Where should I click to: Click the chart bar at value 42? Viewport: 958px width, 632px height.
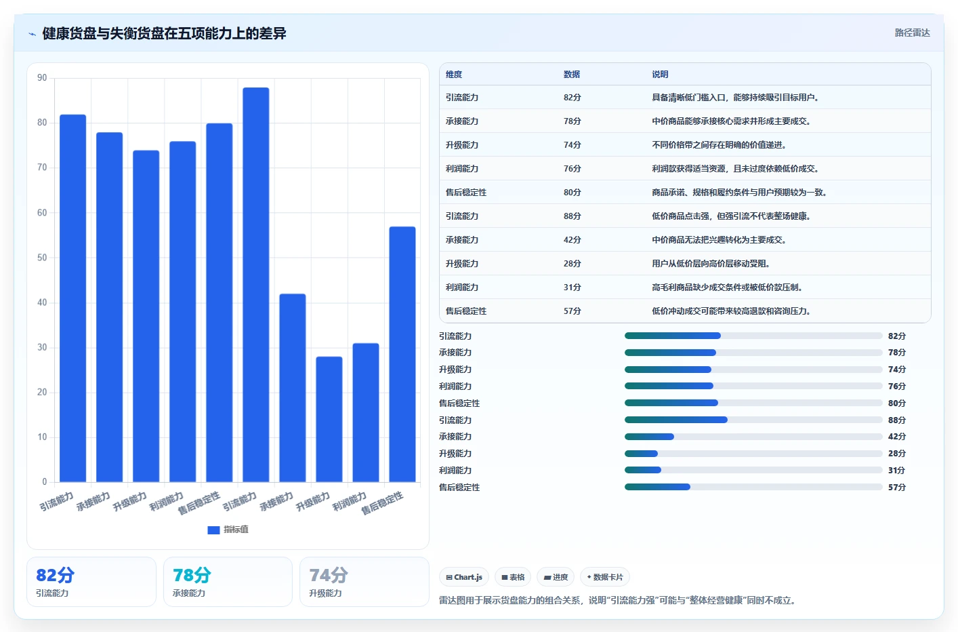(293, 388)
